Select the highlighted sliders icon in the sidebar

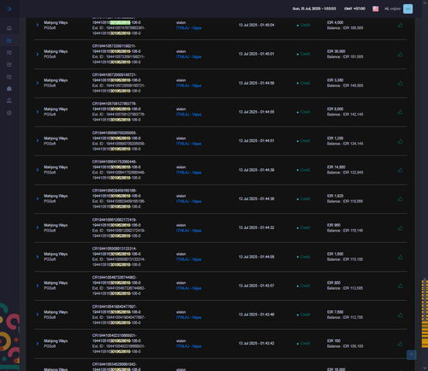tap(9, 40)
